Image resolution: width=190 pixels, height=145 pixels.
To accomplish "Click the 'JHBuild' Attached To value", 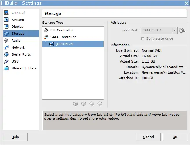I will click(x=147, y=78).
